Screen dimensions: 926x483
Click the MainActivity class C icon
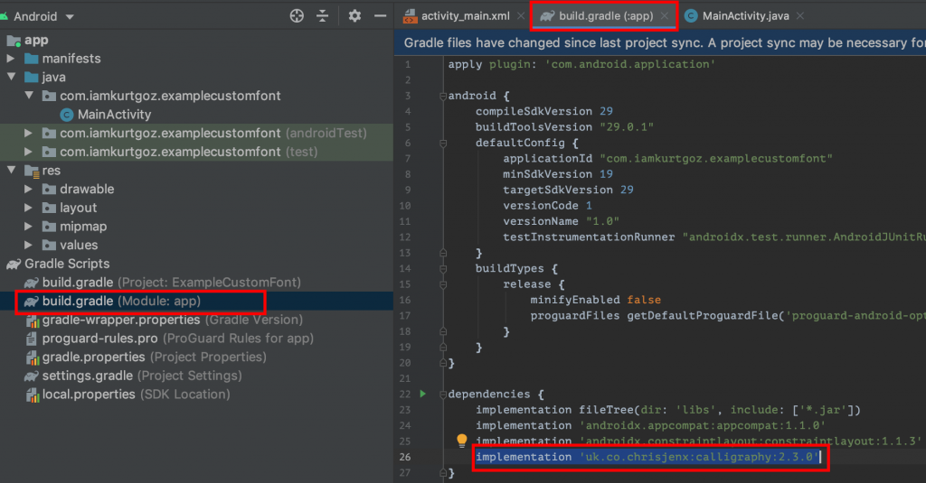[x=67, y=115]
